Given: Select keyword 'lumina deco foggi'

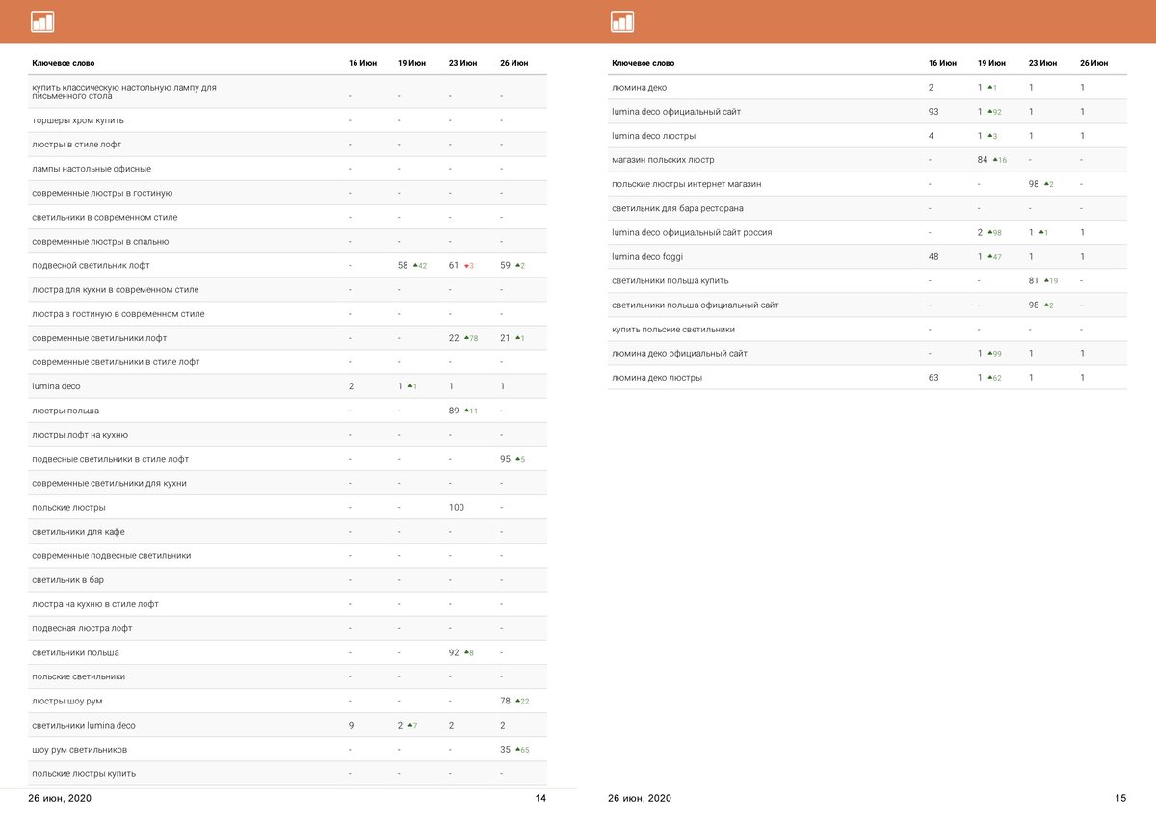Looking at the screenshot, I should click(647, 256).
